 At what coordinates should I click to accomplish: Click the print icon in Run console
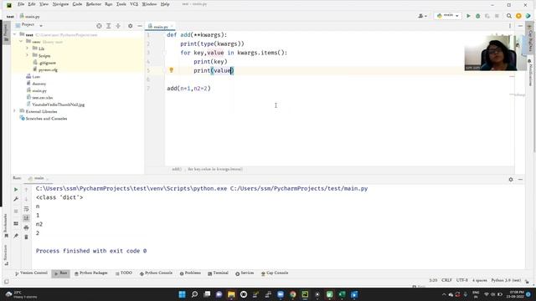coord(26,227)
